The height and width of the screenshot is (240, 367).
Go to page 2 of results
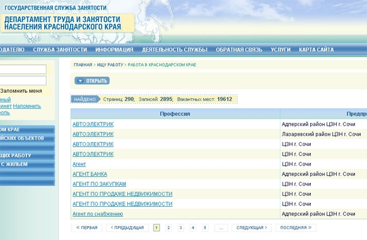[168, 227]
